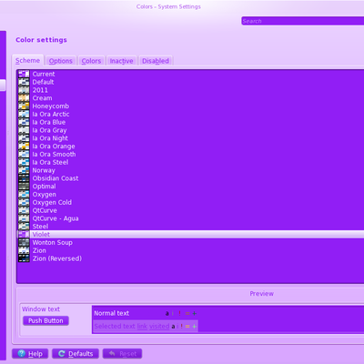The image size is (364, 364).
Task: Click the Ia Ora Orange scheme icon
Action: coord(24,147)
